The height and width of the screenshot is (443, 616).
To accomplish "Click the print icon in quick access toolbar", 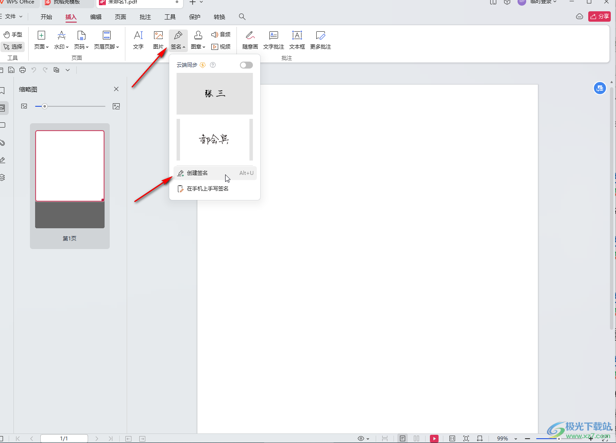I will [23, 70].
